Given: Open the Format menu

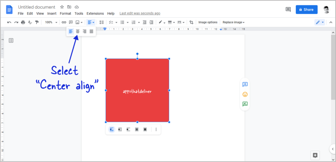Looking at the screenshot, I should (x=66, y=13).
